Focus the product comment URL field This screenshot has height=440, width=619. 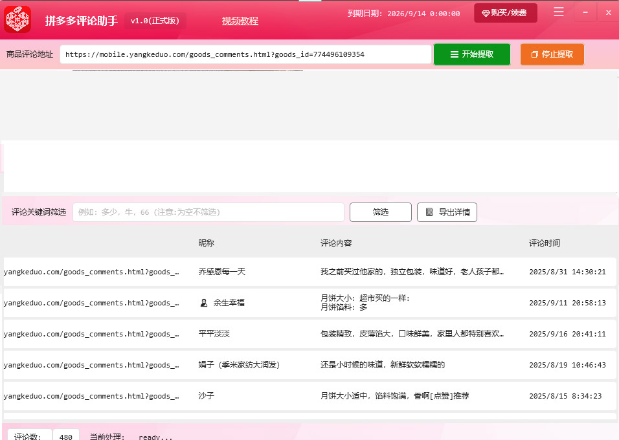pos(245,54)
